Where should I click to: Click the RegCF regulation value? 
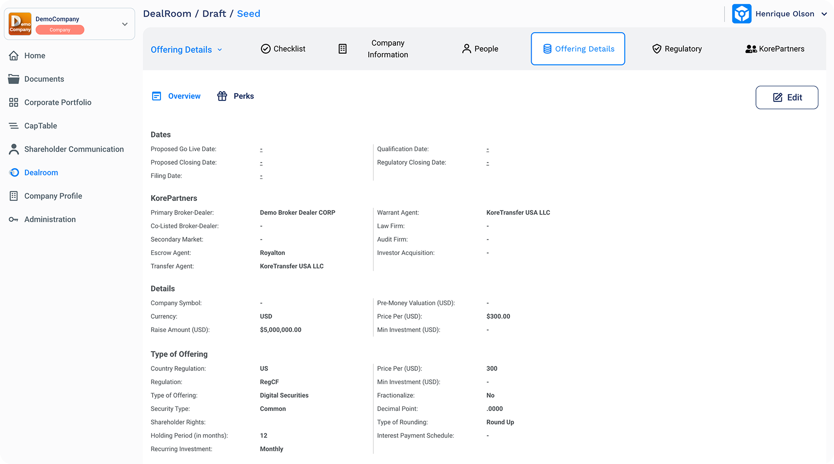point(269,382)
